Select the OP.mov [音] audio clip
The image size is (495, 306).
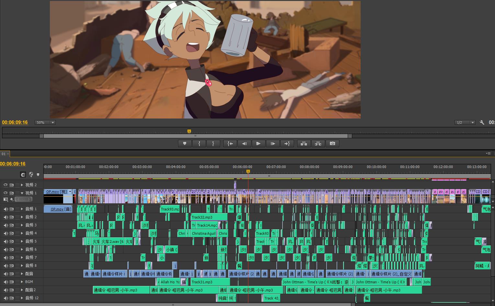pyautogui.click(x=58, y=209)
